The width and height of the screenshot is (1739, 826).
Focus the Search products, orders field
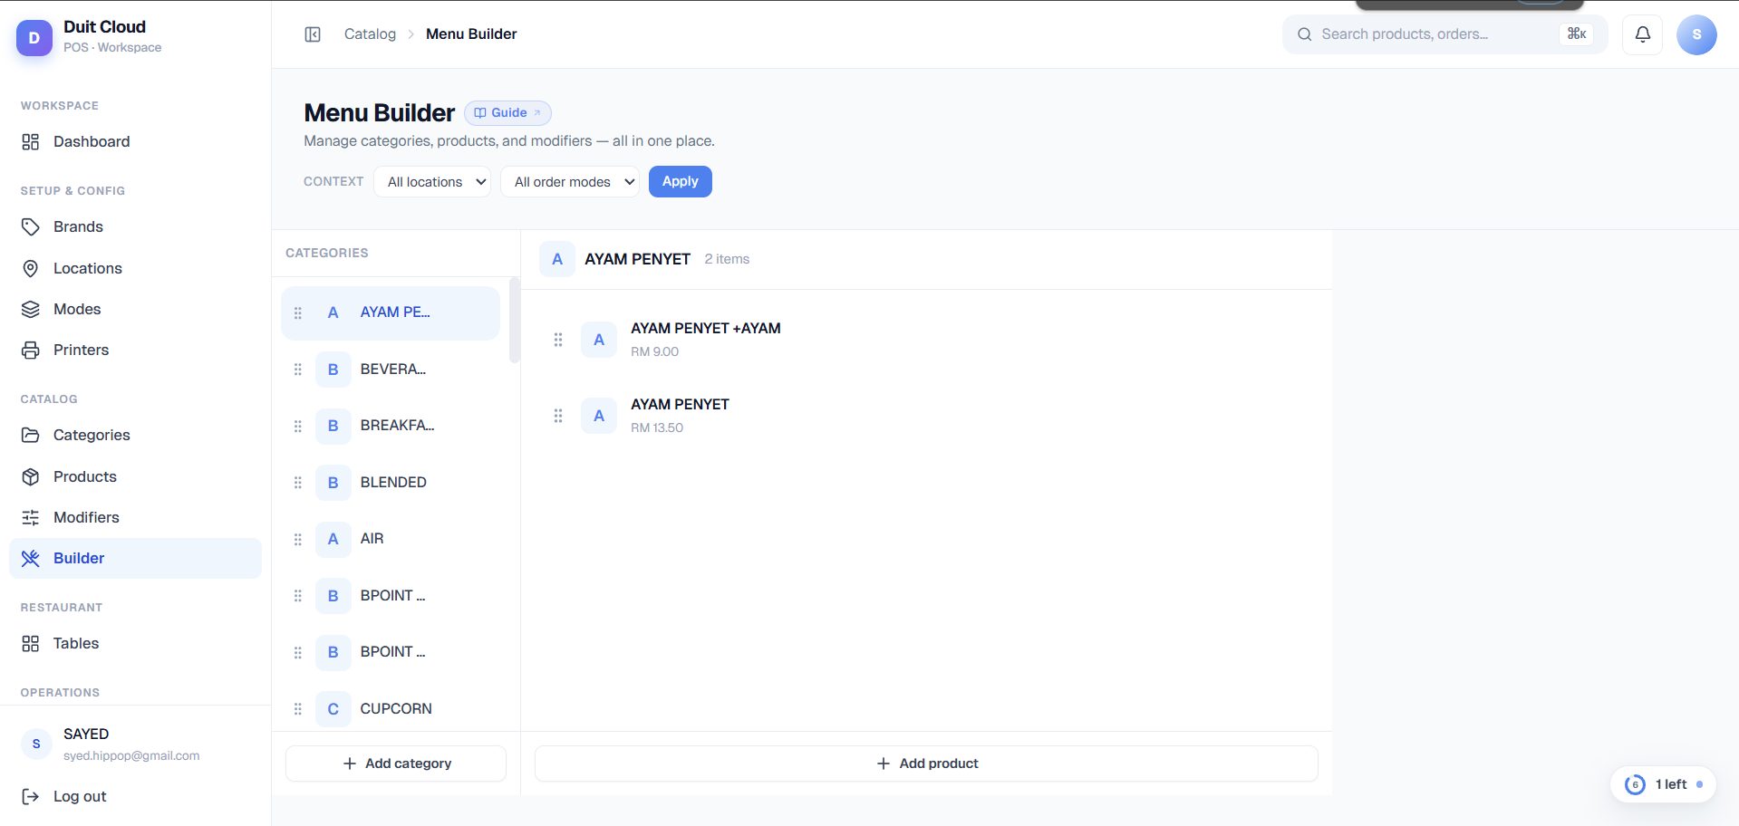pyautogui.click(x=1444, y=34)
